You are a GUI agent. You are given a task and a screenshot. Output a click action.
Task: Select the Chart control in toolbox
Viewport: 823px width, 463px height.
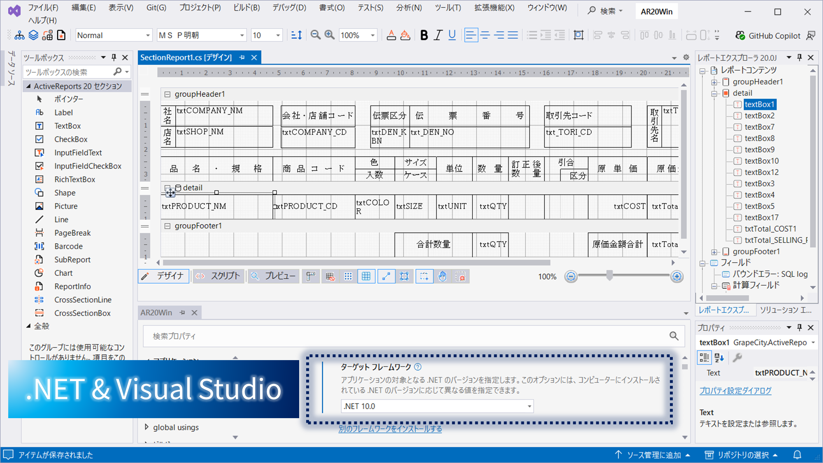[x=63, y=273]
